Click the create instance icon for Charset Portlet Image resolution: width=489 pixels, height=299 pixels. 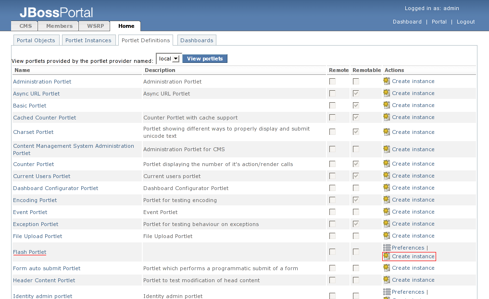pos(387,132)
